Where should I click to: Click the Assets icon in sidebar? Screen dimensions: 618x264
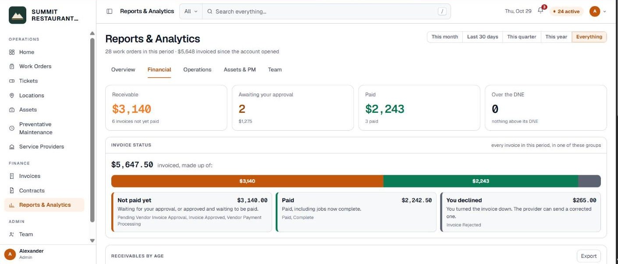tap(12, 110)
